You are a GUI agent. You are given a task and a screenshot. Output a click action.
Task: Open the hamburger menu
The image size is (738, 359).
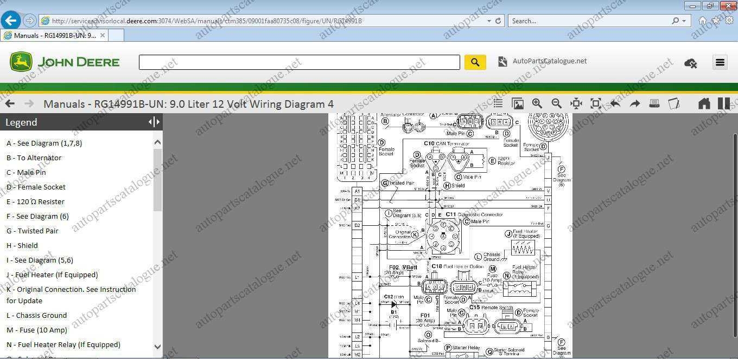point(720,62)
